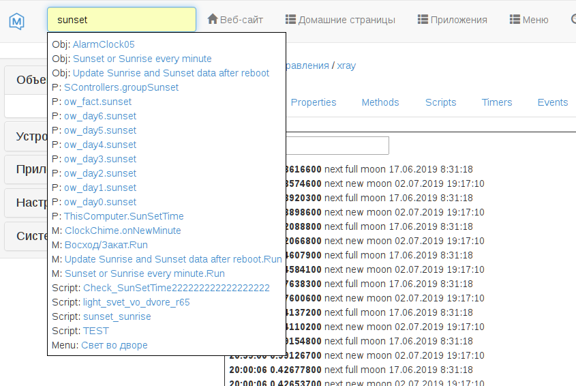The width and height of the screenshot is (576, 386).
Task: Click the MajorDoMo logo icon
Action: [x=16, y=21]
